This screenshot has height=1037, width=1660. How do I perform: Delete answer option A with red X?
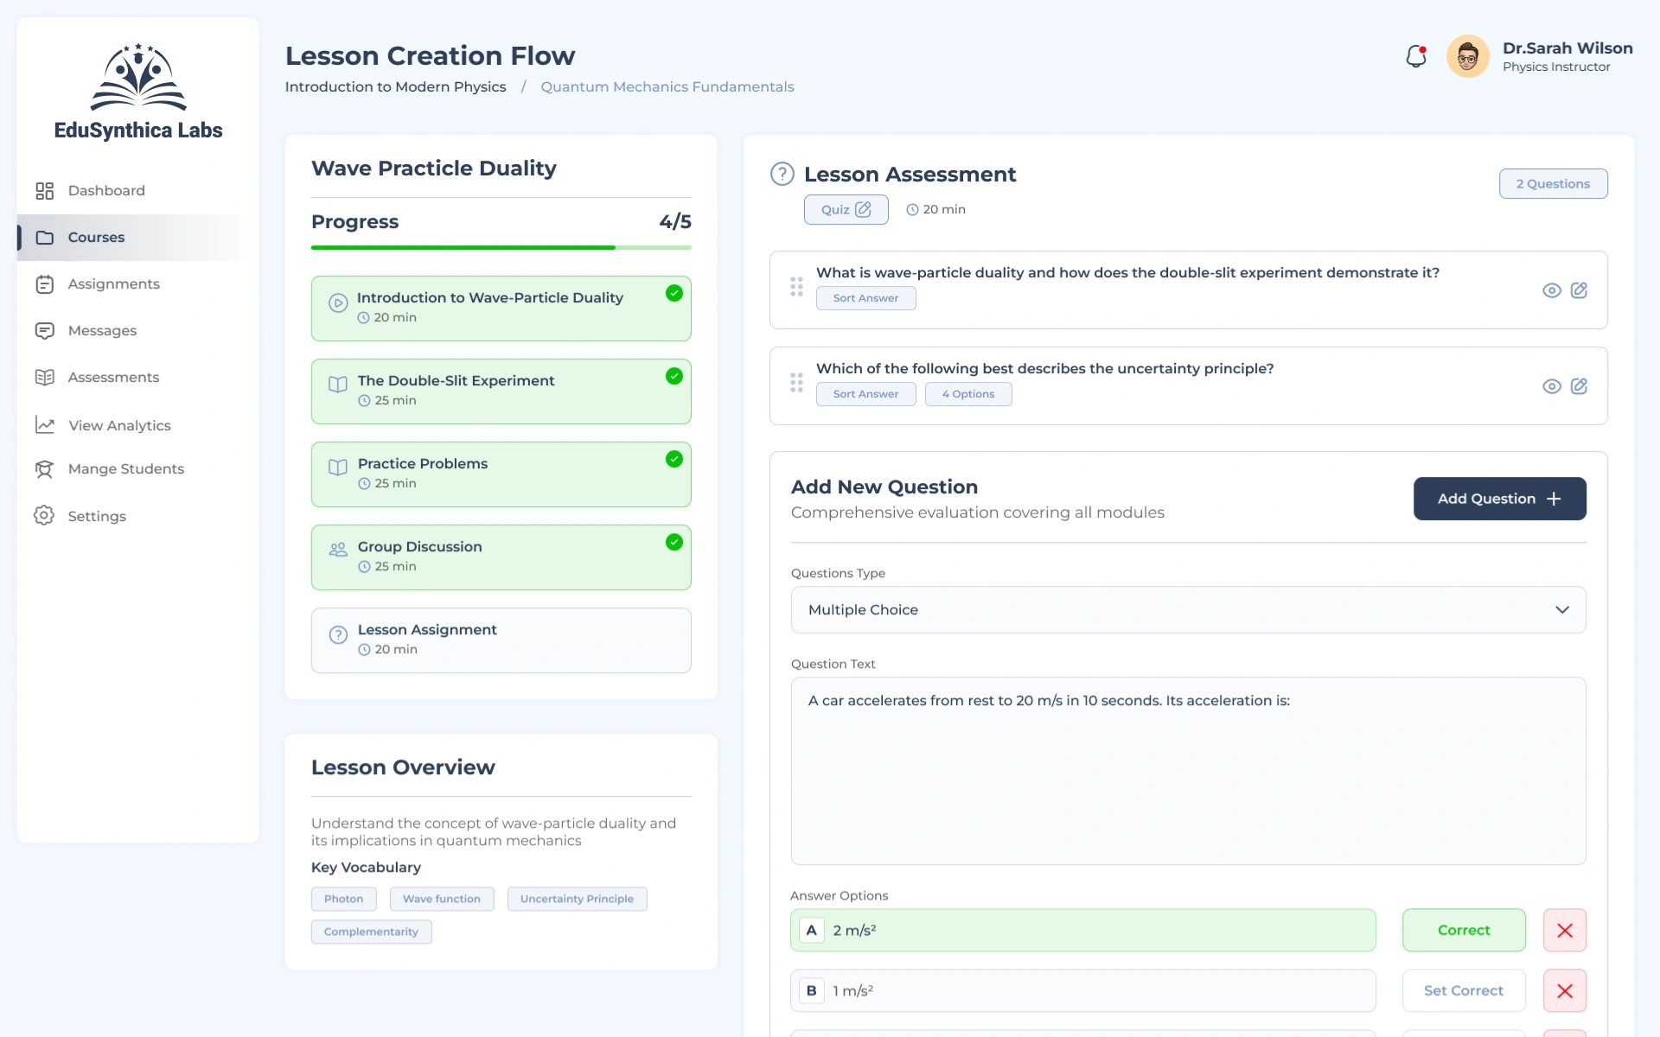[x=1564, y=931]
